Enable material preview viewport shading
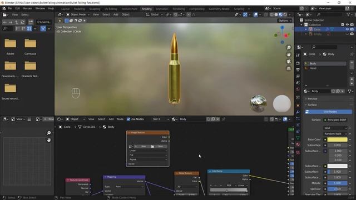The width and height of the screenshot is (356, 200). click(x=280, y=14)
